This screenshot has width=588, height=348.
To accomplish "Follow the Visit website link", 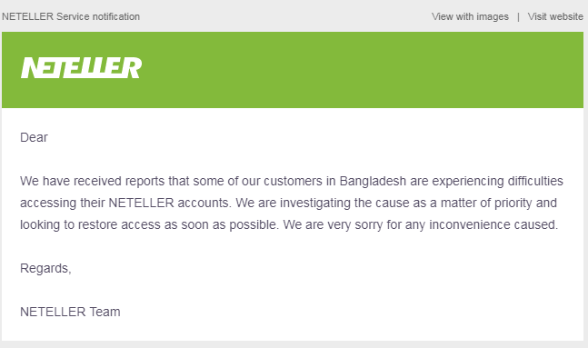I will (555, 17).
